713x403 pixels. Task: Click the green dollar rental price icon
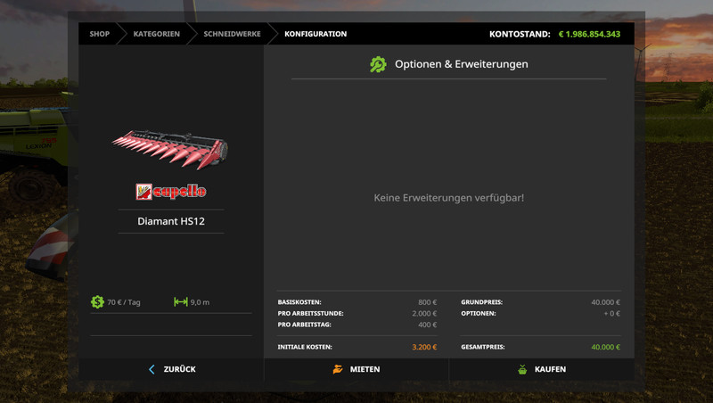(x=97, y=302)
